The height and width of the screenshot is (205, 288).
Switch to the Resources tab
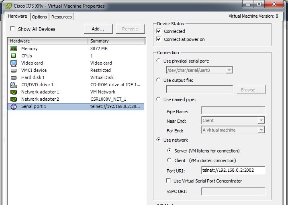(61, 17)
